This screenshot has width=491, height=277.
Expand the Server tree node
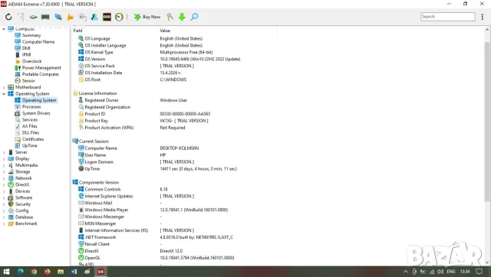(x=4, y=152)
